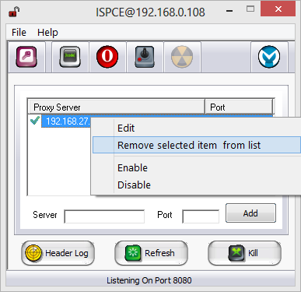This screenshot has height=292, width=301.
Task: Open the File menu
Action: tap(19, 33)
